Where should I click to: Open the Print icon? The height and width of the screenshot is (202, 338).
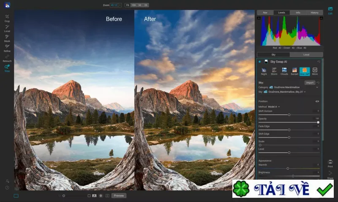[x=330, y=163]
